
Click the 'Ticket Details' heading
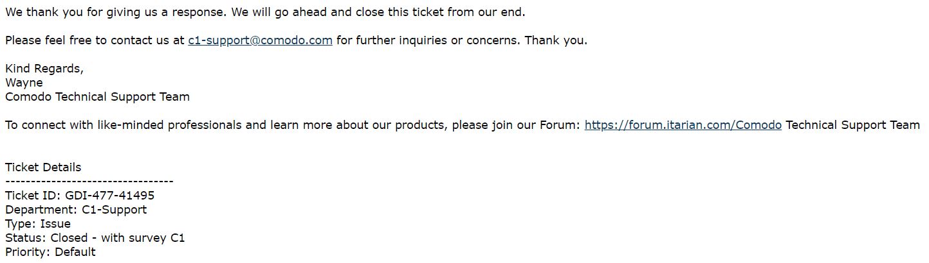coord(43,167)
